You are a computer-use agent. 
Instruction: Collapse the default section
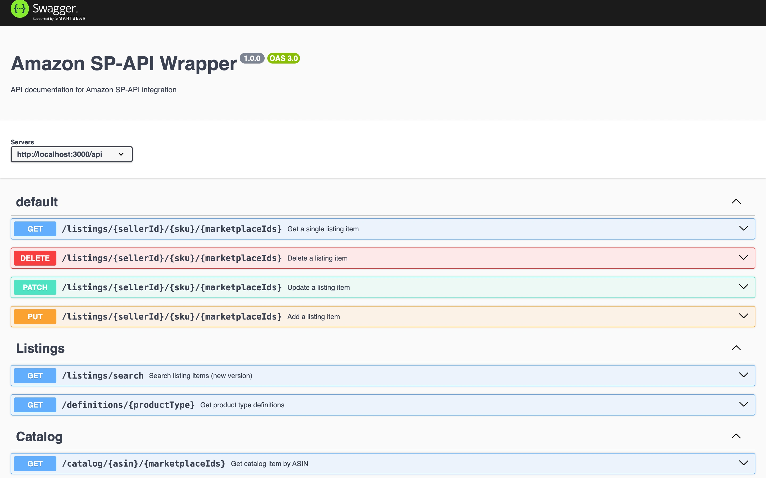pyautogui.click(x=736, y=201)
